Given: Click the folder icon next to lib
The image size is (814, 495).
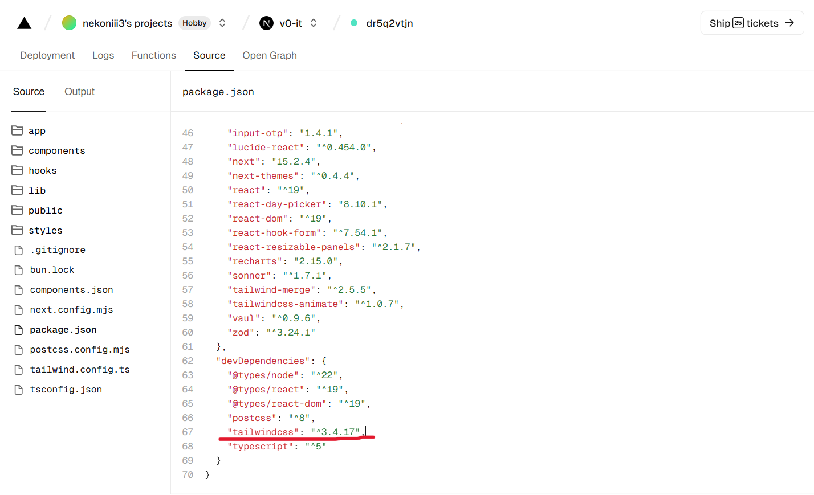Looking at the screenshot, I should click(17, 190).
